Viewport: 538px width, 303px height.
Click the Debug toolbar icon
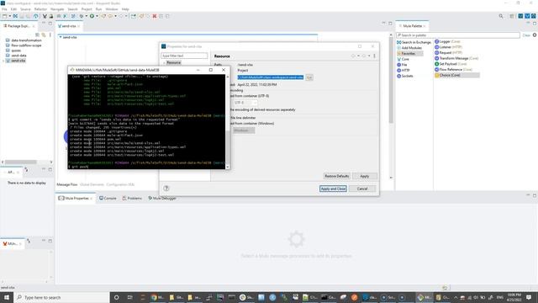[x=82, y=16]
